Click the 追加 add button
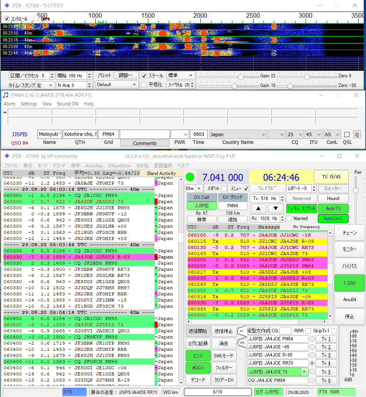 coord(233,220)
